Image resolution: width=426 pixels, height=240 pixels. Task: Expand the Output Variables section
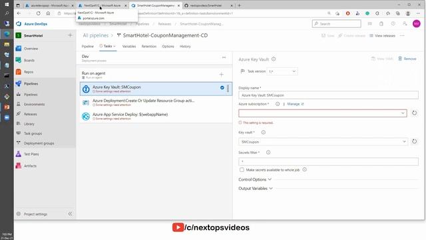coord(256,188)
